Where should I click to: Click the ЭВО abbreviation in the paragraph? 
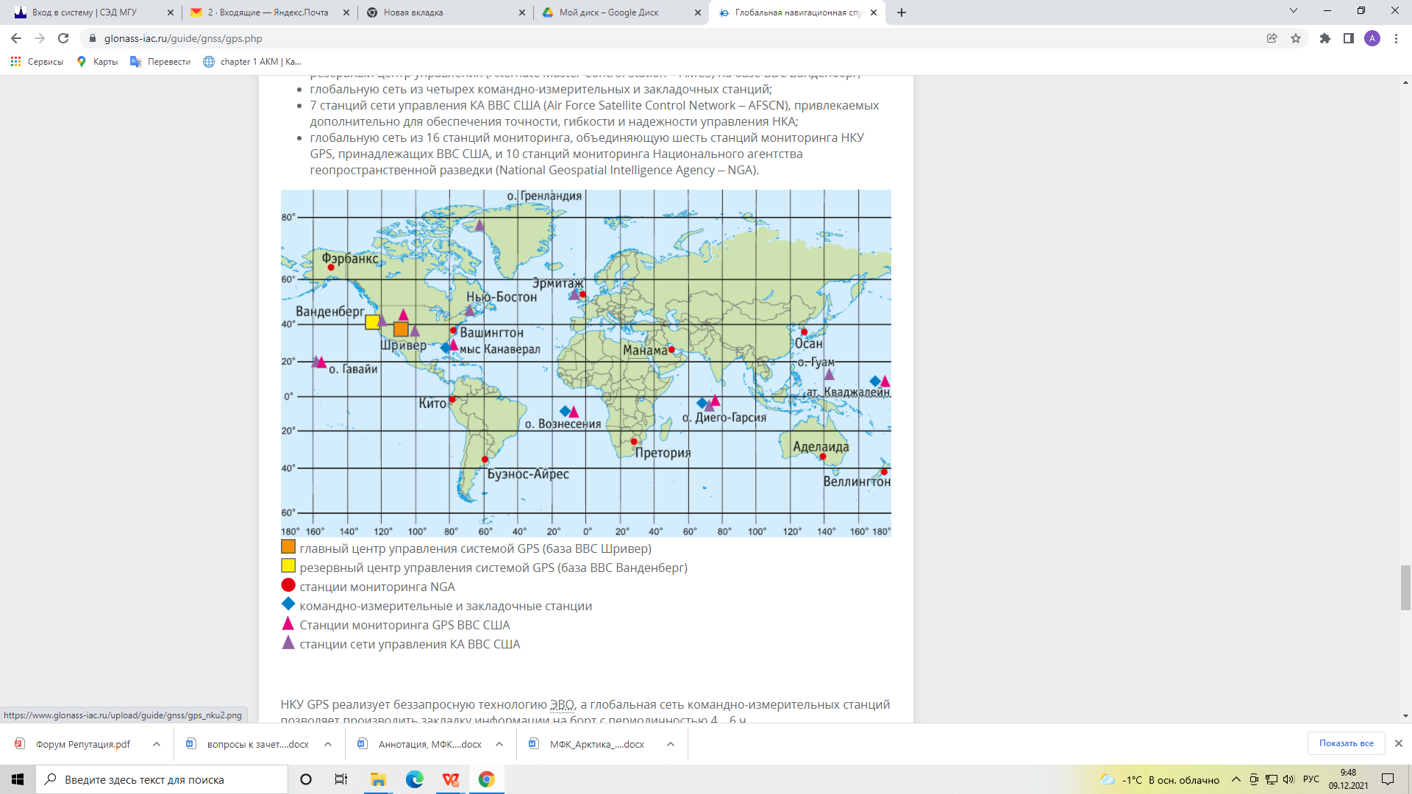[562, 704]
